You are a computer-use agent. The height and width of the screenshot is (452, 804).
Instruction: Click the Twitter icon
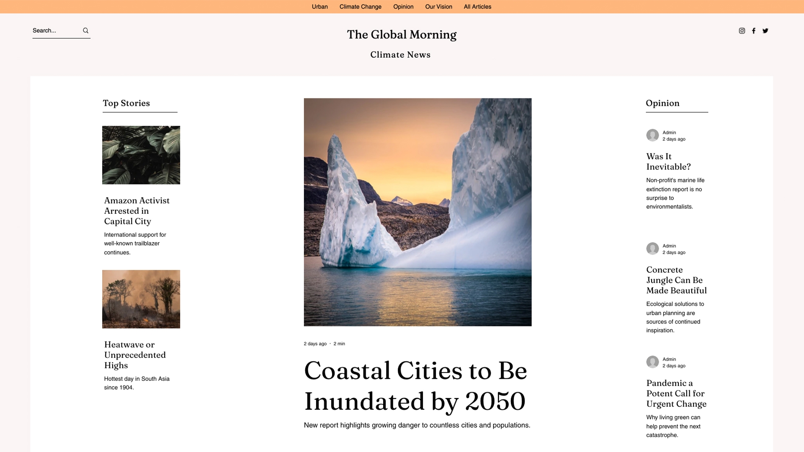[x=765, y=31]
